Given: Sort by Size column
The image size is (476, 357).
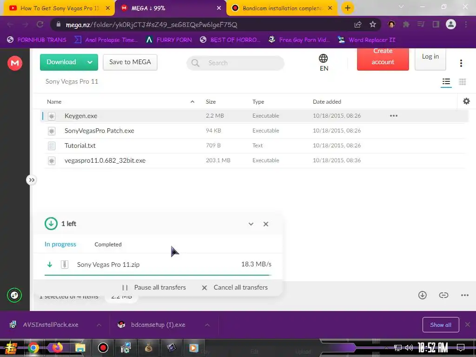Looking at the screenshot, I should tap(211, 102).
